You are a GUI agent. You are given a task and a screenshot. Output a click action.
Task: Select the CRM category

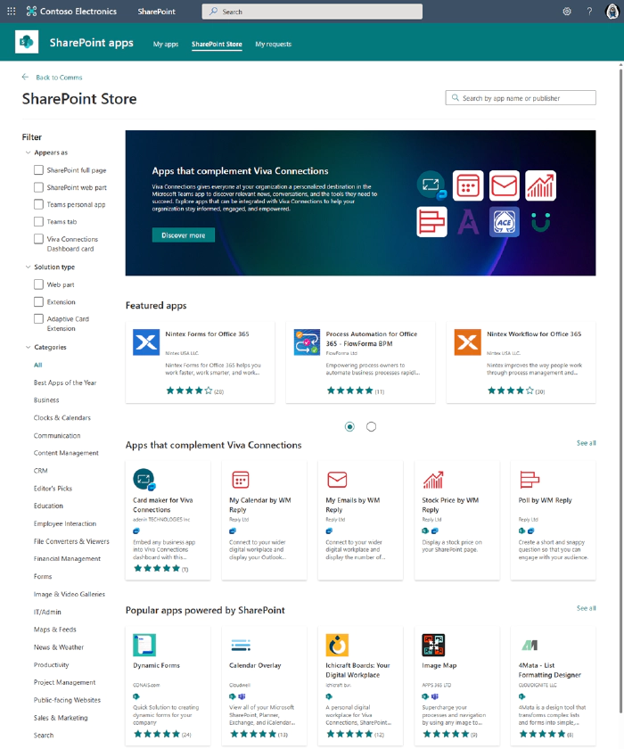[41, 471]
